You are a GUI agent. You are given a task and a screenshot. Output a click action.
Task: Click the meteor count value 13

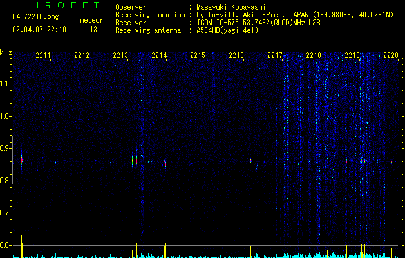click(93, 30)
